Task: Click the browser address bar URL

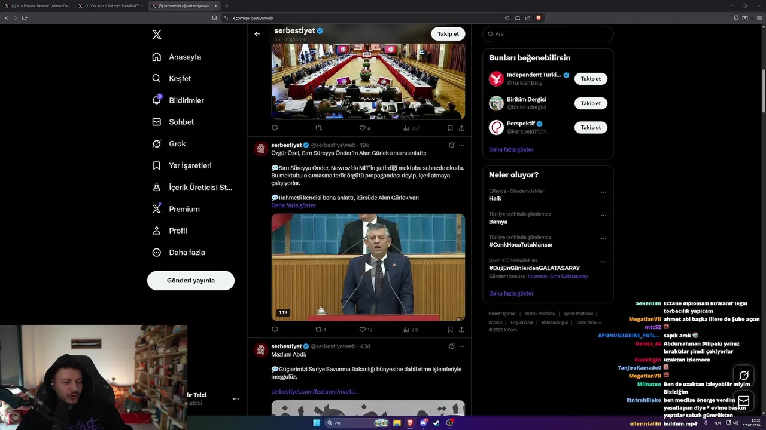Action: (253, 18)
